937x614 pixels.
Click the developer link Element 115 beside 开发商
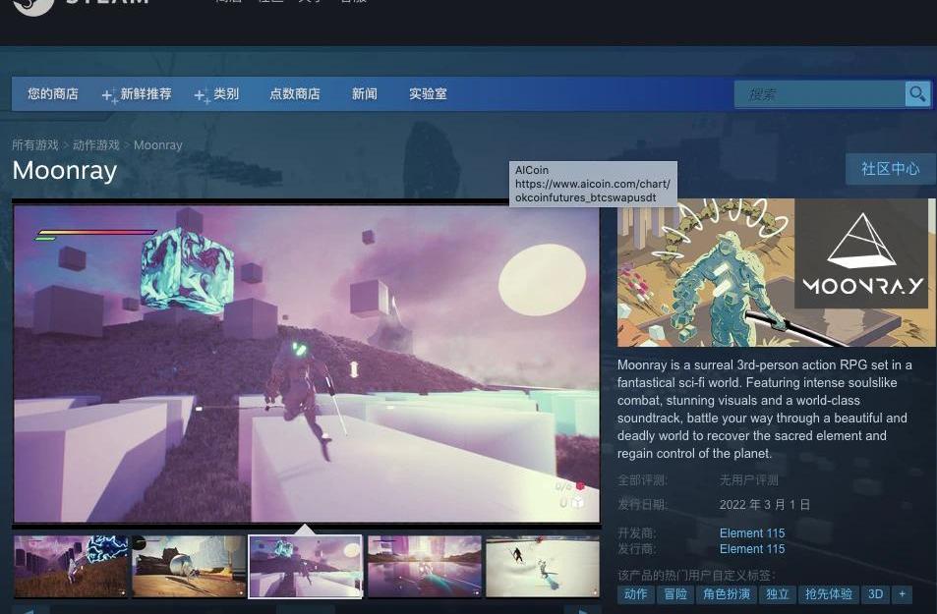[752, 532]
